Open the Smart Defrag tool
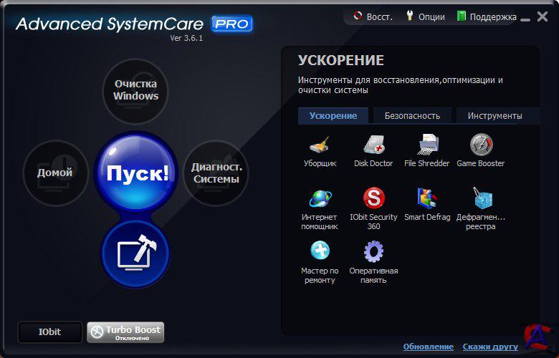Image resolution: width=559 pixels, height=358 pixels. coord(427,199)
